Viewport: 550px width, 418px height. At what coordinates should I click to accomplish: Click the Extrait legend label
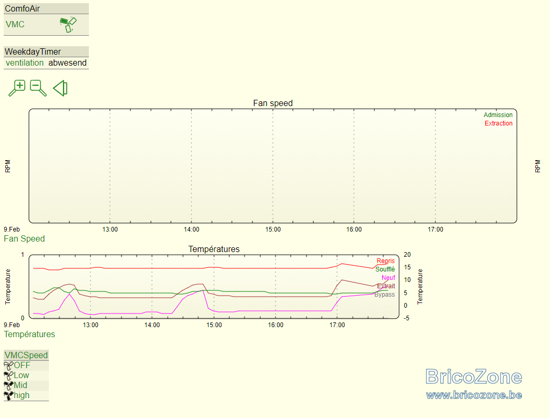coord(386,286)
